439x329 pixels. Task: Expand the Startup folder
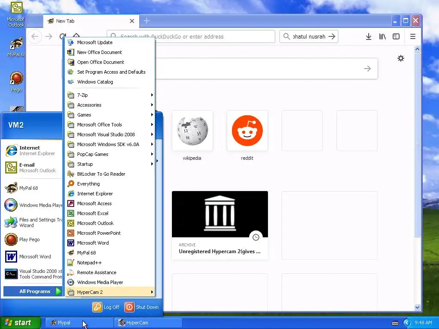pos(110,164)
